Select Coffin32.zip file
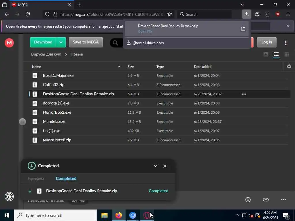295x221 pixels. click(x=159, y=85)
